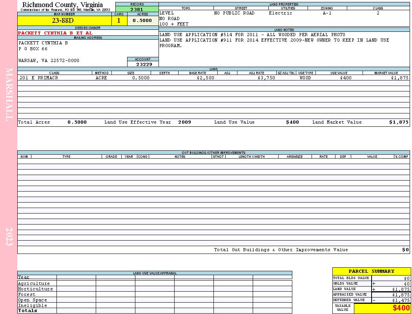The width and height of the screenshot is (412, 314).
Task: Click the Ineligible row label
Action: coord(32,306)
